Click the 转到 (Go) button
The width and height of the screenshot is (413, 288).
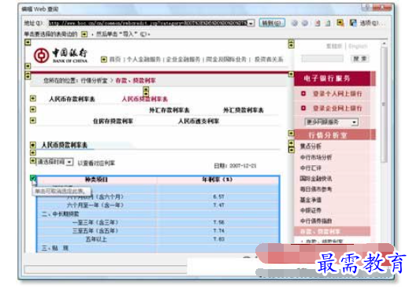pyautogui.click(x=272, y=23)
